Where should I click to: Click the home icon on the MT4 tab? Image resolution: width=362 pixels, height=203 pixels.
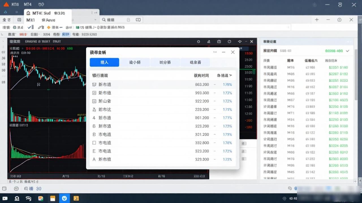tap(29, 13)
